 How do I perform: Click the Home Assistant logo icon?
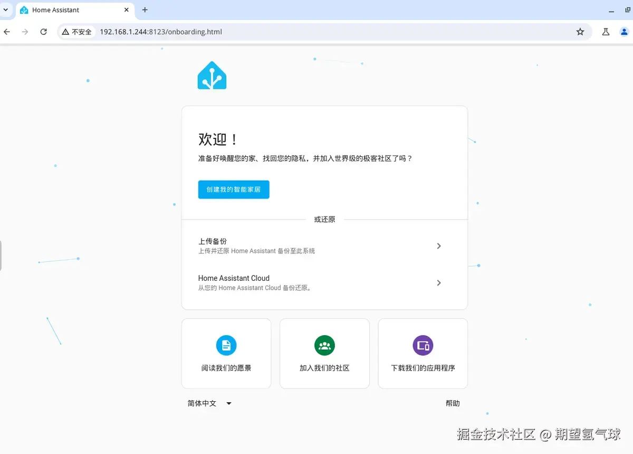pyautogui.click(x=212, y=75)
